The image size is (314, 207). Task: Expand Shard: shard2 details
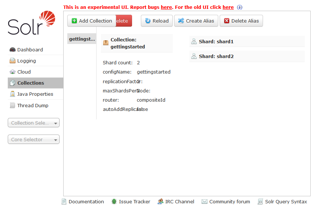coord(247,56)
